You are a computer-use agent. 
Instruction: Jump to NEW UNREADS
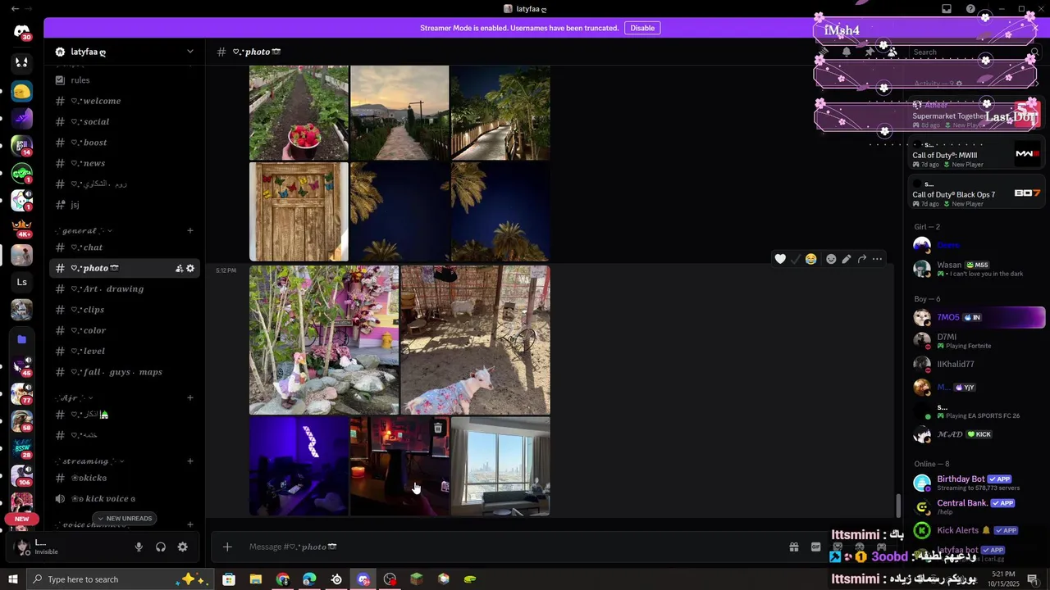tap(124, 519)
